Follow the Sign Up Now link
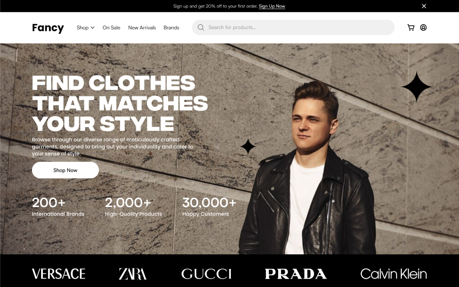This screenshot has width=459, height=287. 272,6
